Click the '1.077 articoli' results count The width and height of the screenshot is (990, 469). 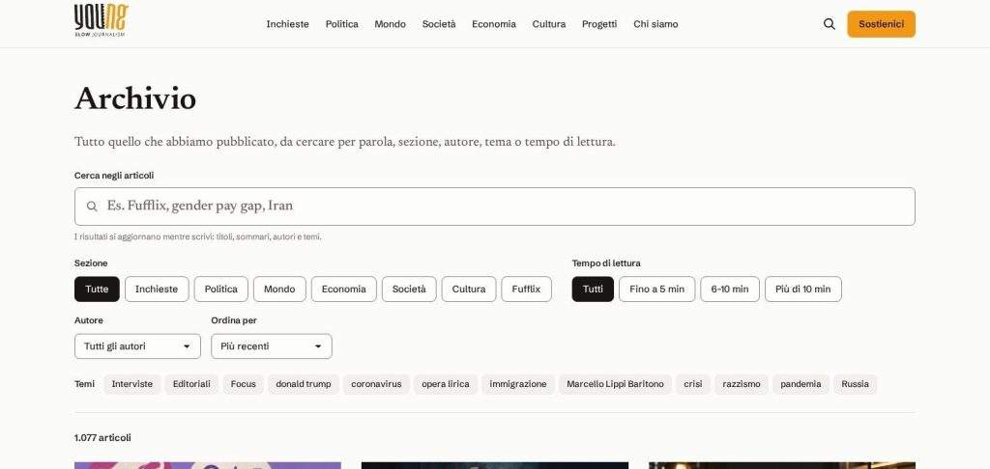102,437
